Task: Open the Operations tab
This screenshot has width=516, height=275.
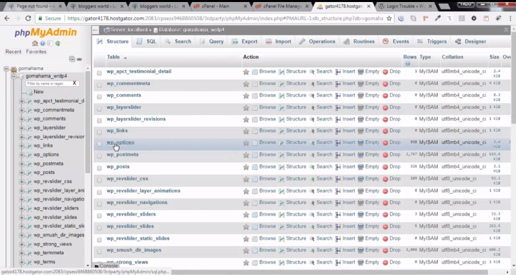Action: tap(317, 41)
